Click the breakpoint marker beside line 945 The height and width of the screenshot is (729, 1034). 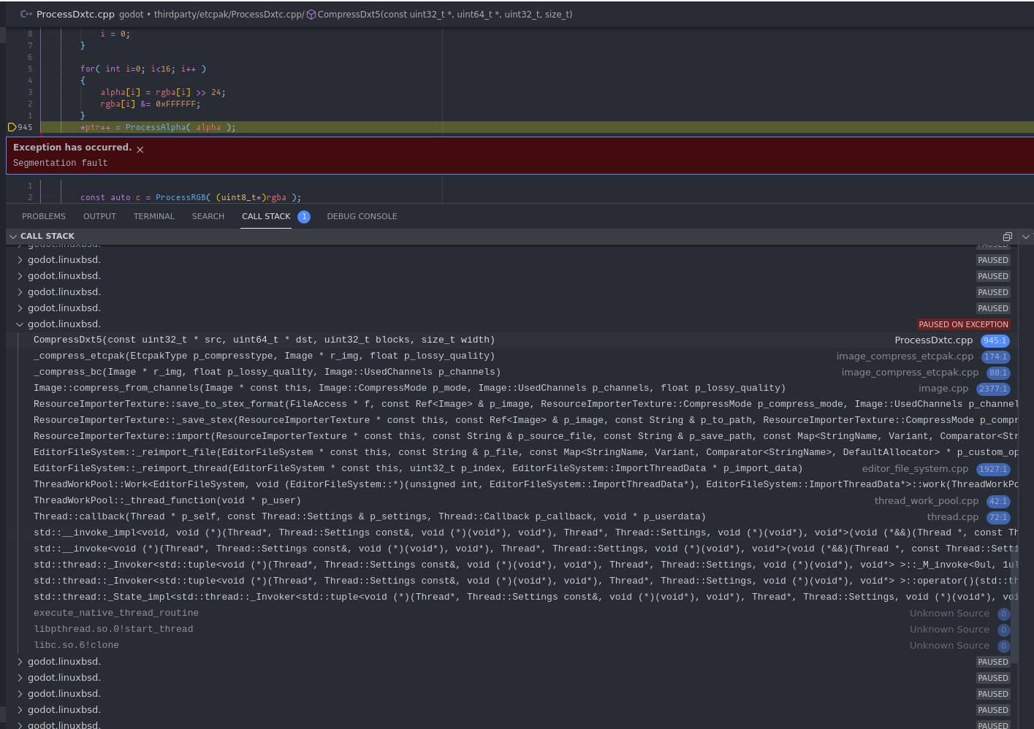(x=12, y=126)
